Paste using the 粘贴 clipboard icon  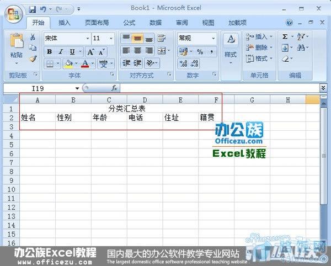[x=16, y=40]
